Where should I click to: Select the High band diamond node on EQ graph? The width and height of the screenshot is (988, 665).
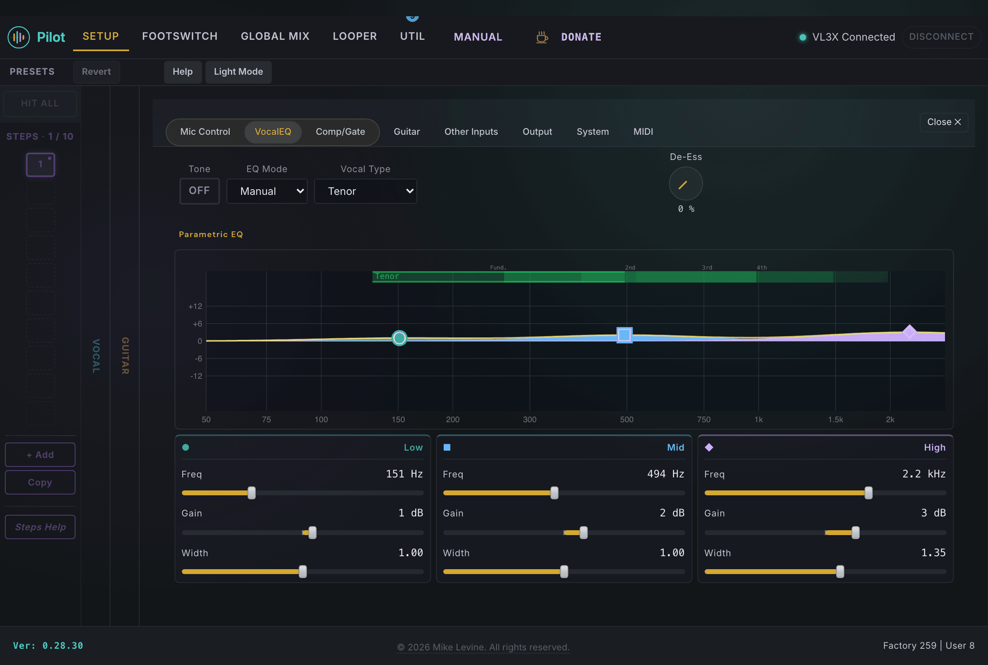click(909, 332)
